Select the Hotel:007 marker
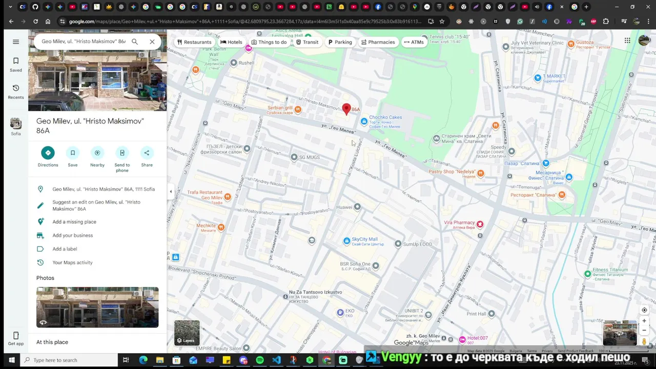 coord(462,339)
